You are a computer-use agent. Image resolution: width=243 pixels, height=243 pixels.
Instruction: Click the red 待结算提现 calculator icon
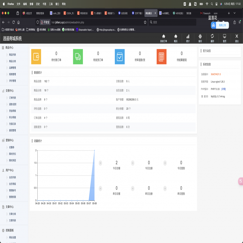161,56
